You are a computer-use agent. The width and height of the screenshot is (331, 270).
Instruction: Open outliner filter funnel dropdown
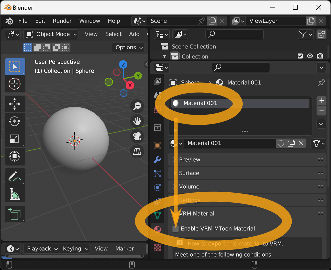pyautogui.click(x=306, y=34)
